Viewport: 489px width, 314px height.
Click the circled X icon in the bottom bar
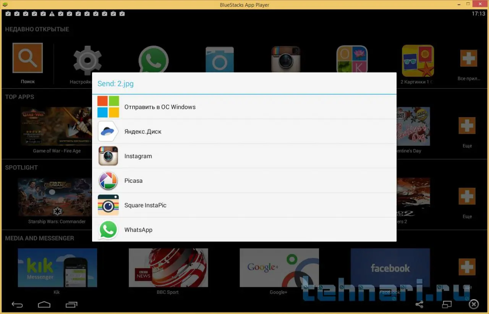(x=474, y=304)
